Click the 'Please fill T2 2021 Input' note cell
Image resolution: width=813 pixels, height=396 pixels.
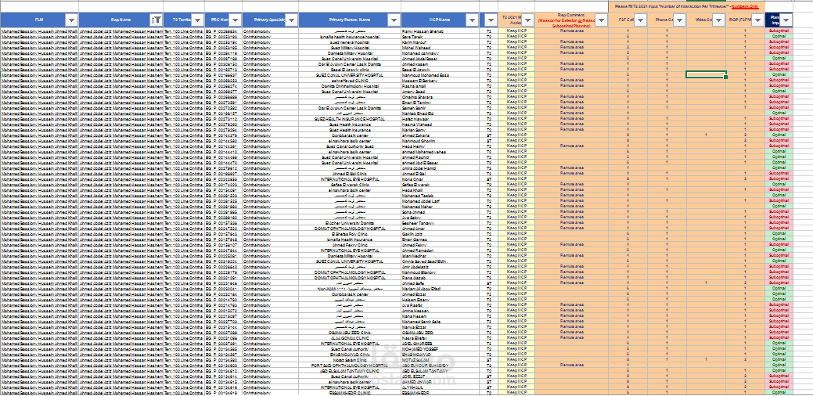(686, 5)
